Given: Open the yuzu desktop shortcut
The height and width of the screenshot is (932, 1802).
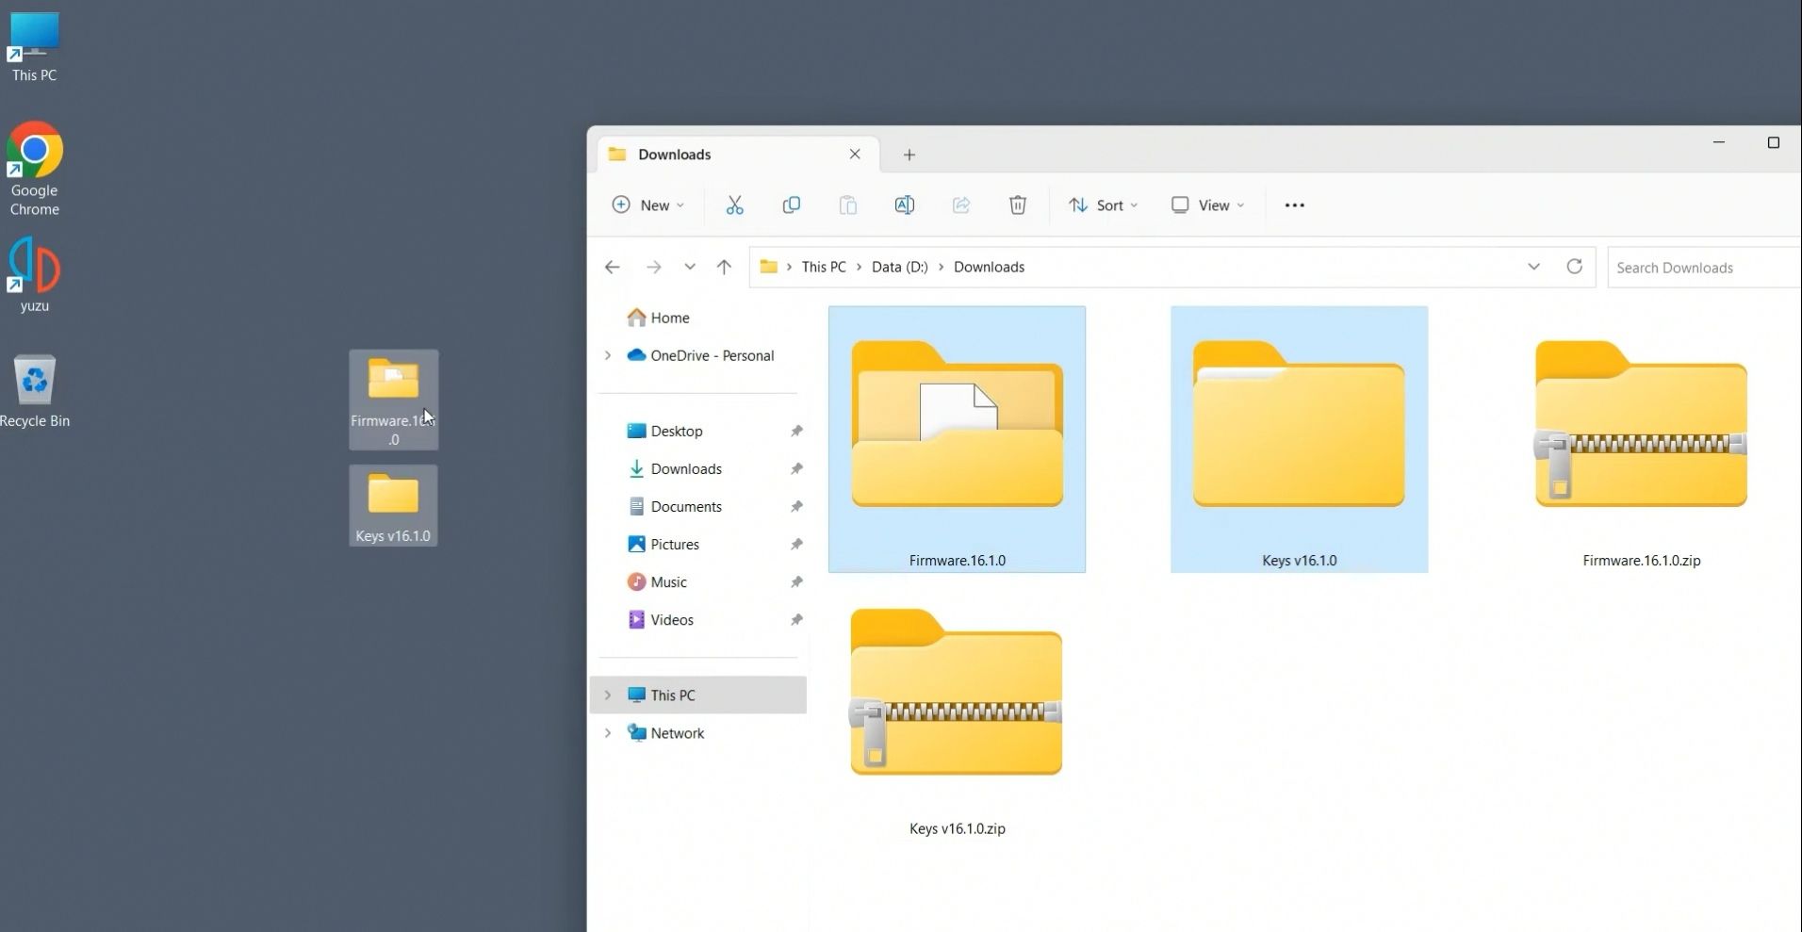Looking at the screenshot, I should [x=35, y=274].
